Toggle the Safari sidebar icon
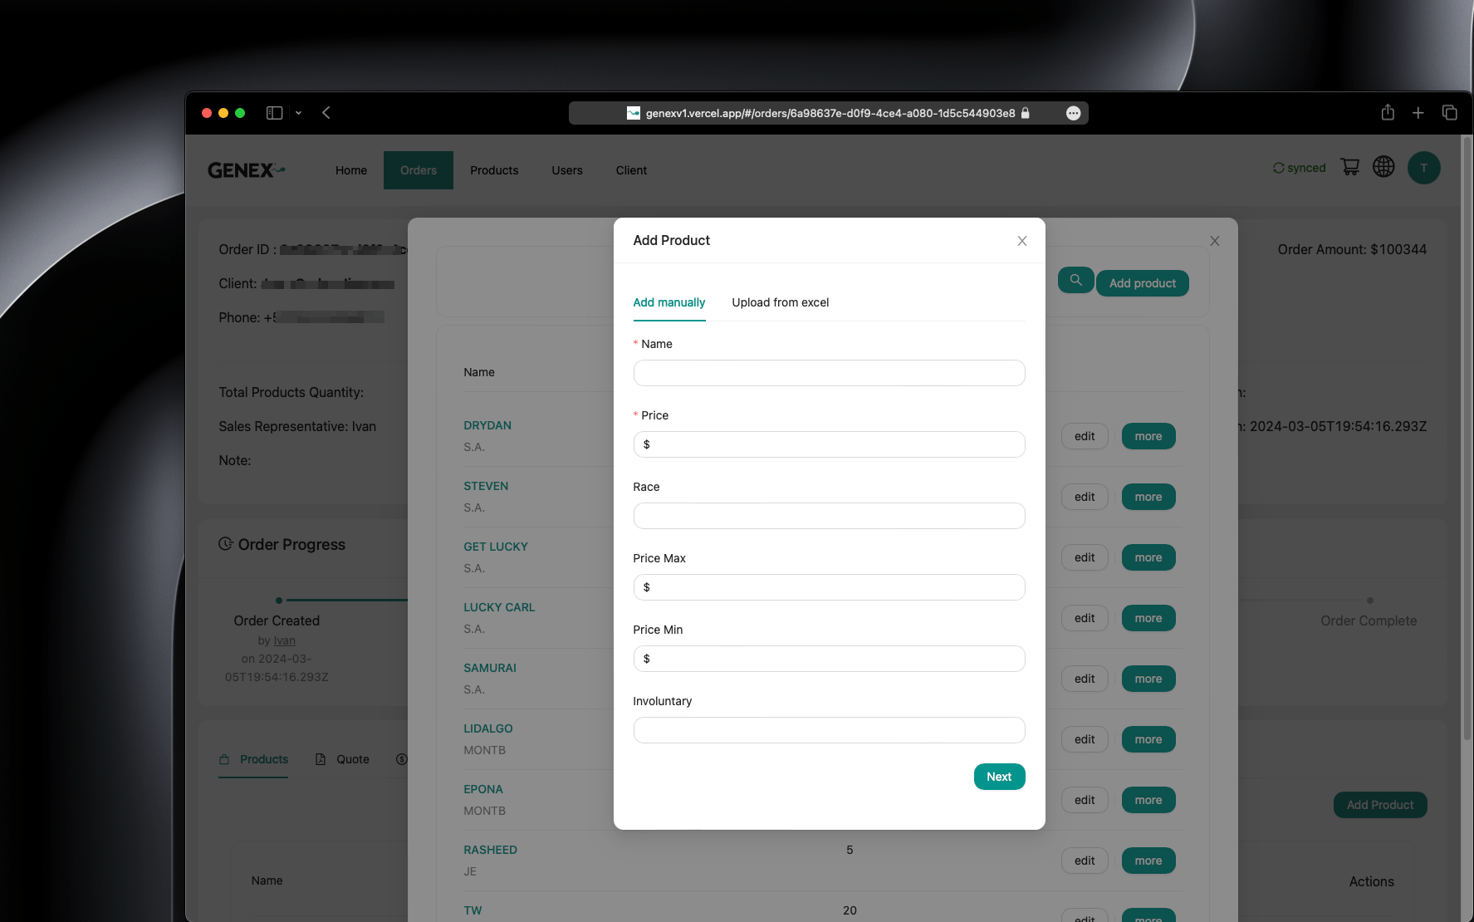The image size is (1474, 922). pos(274,113)
